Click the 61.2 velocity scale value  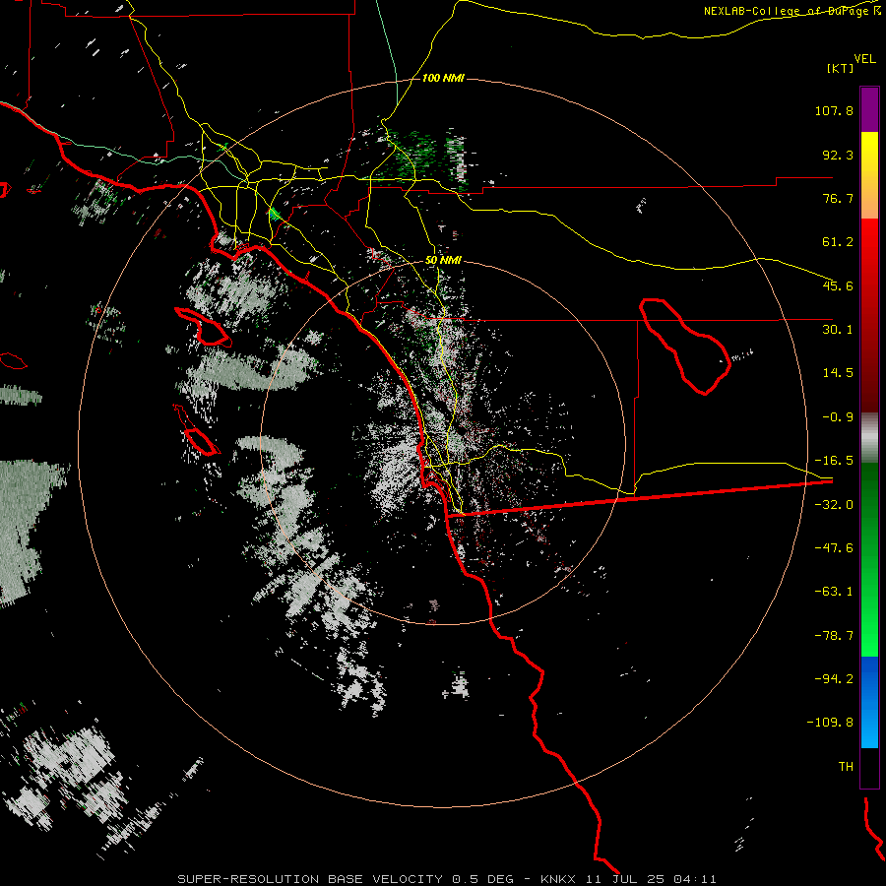pyautogui.click(x=838, y=242)
